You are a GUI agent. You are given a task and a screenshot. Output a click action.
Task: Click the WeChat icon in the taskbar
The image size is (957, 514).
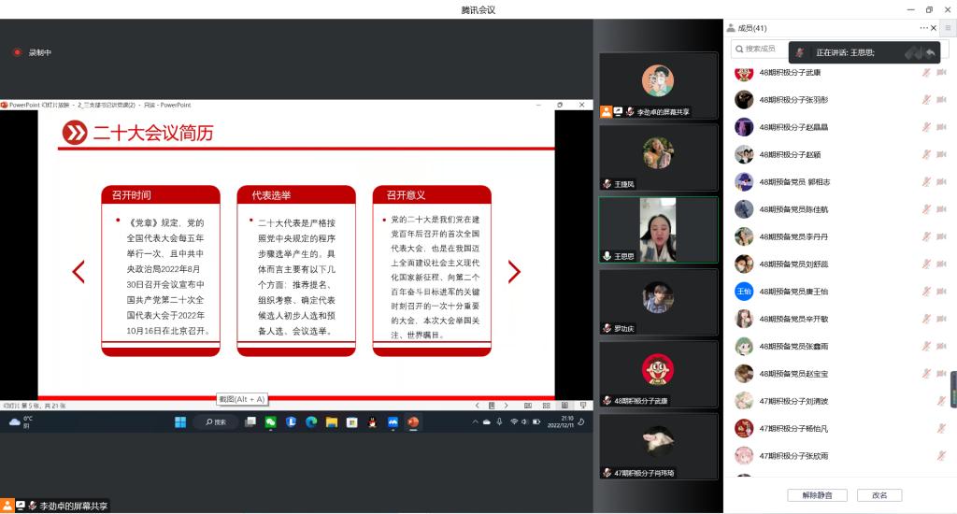(270, 422)
